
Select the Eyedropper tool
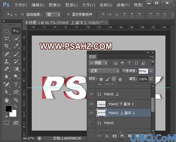click(x=16, y=46)
